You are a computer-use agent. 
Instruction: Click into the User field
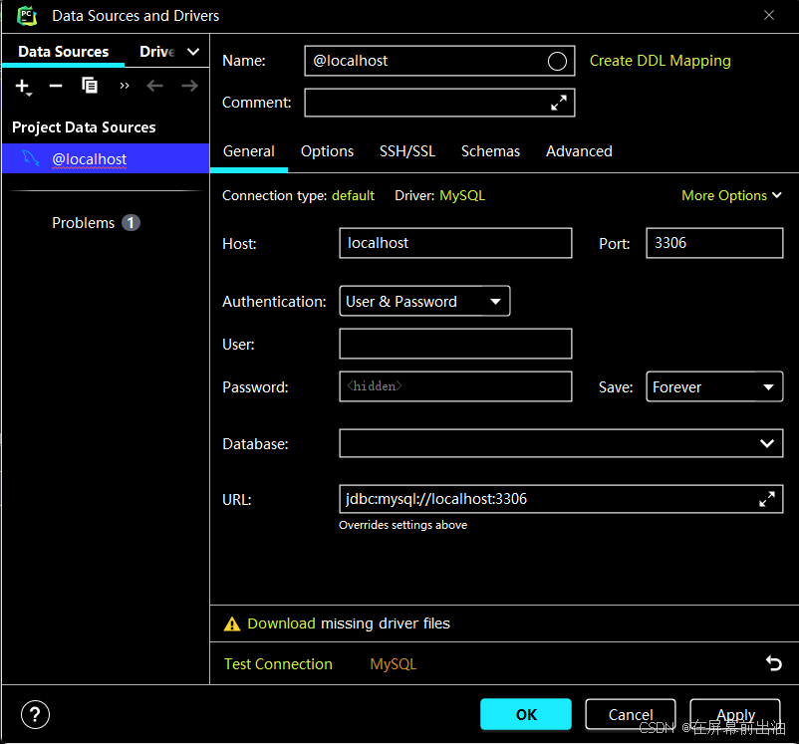pos(455,344)
